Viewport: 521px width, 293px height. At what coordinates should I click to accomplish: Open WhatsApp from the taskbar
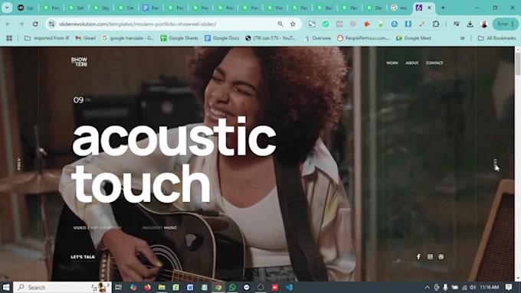tap(232, 287)
